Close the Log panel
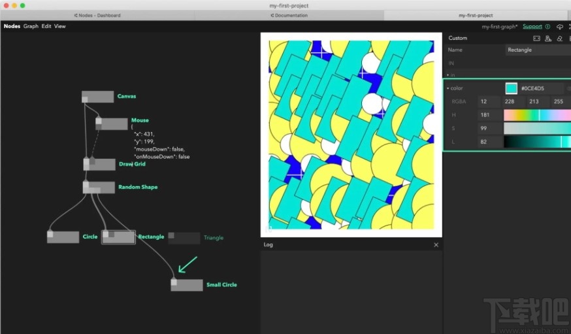571x334 pixels. (436, 244)
